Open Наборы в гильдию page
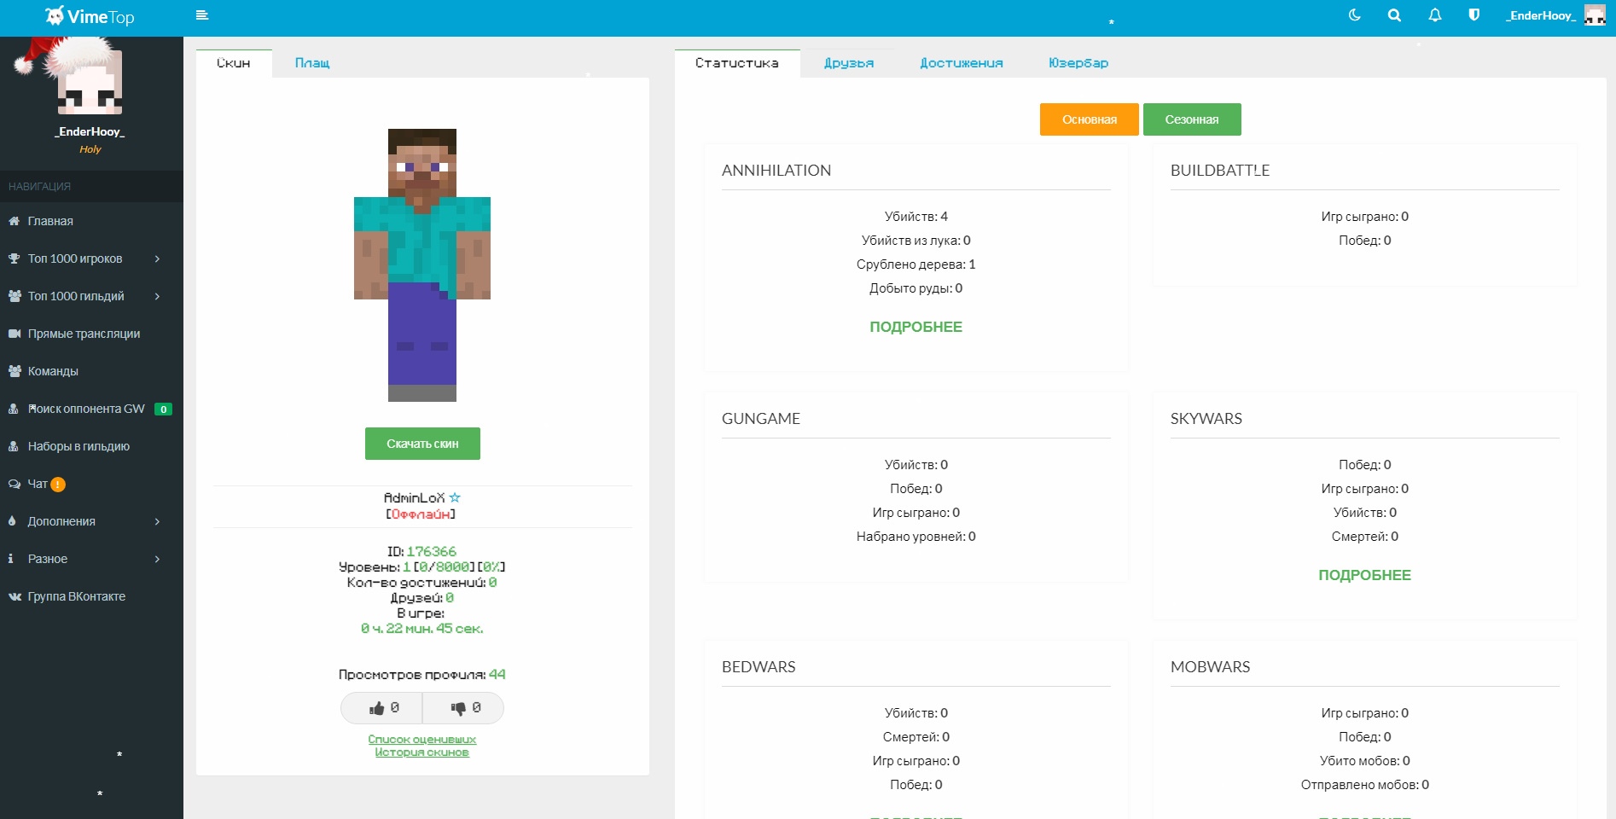This screenshot has width=1616, height=819. coord(78,446)
